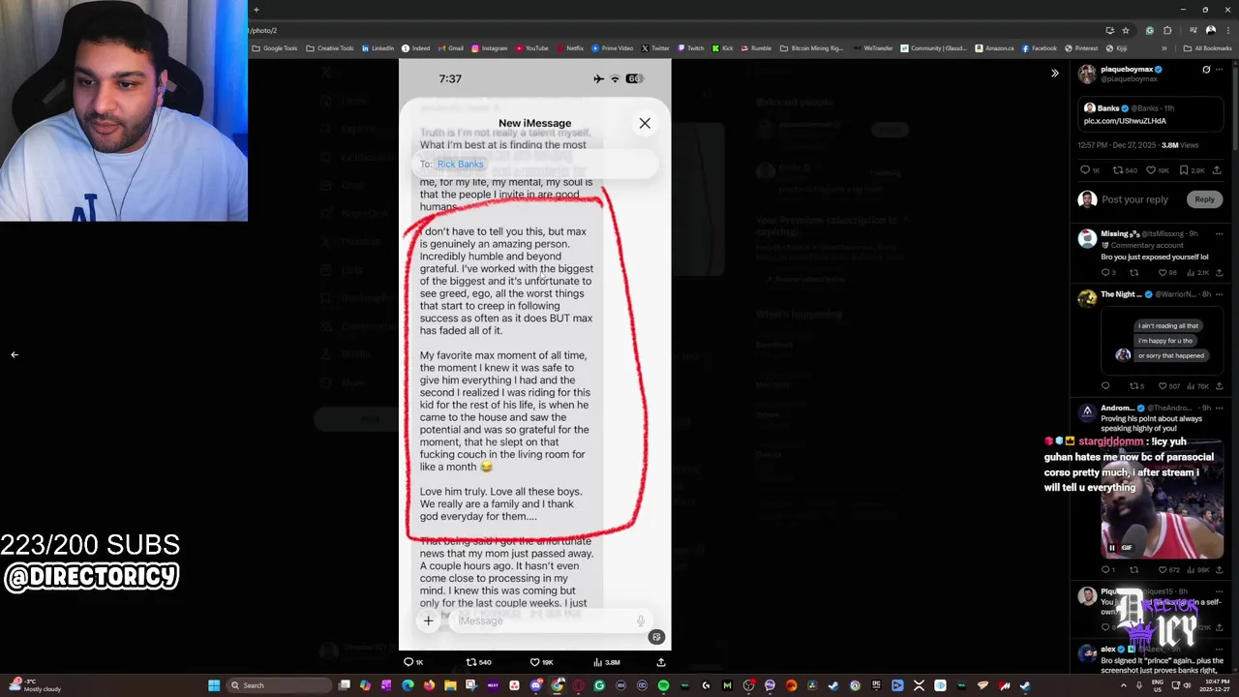The image size is (1239, 697).
Task: Open the more options menu on plaqueboymax's post
Action: click(1219, 70)
